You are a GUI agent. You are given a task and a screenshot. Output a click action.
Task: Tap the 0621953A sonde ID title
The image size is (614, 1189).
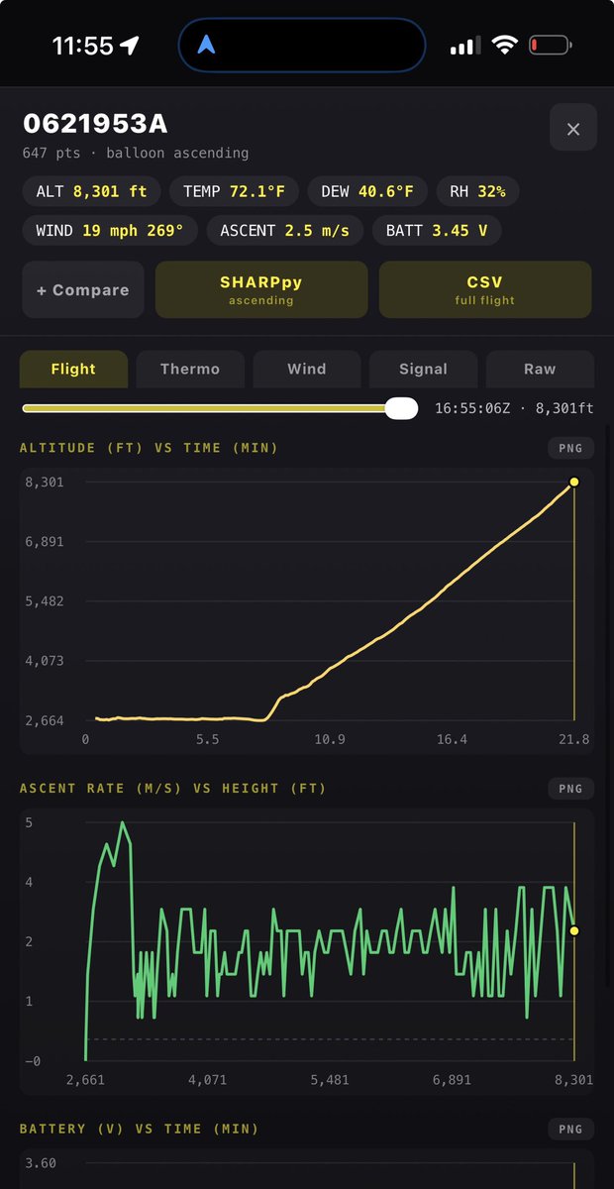point(95,124)
